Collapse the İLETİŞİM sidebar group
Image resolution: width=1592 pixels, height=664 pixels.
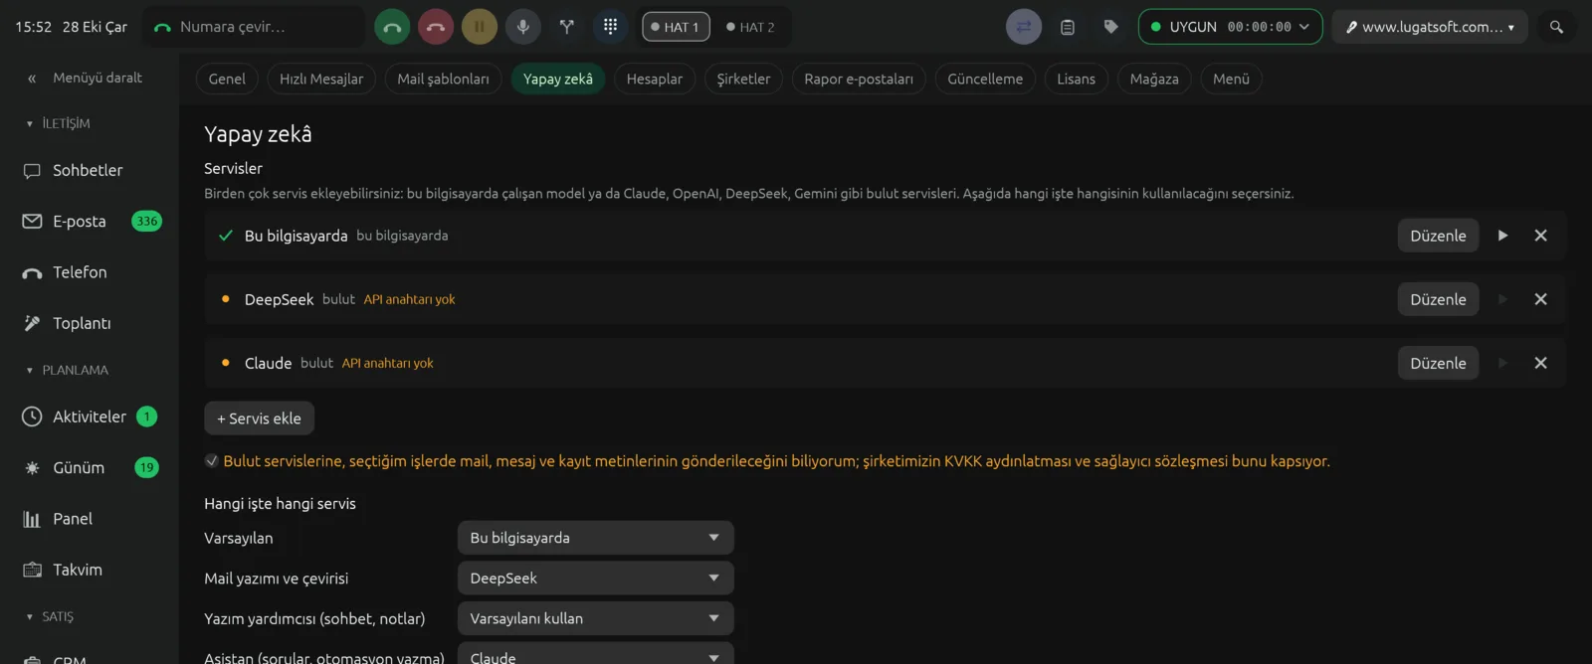tap(60, 123)
